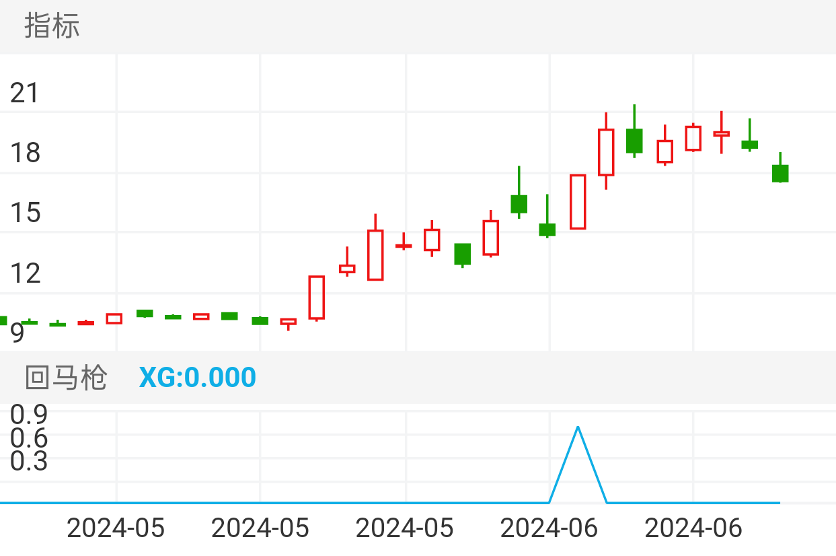This screenshot has height=556, width=836.
Task: Click the indicator axis label 0.6
Action: [29, 438]
